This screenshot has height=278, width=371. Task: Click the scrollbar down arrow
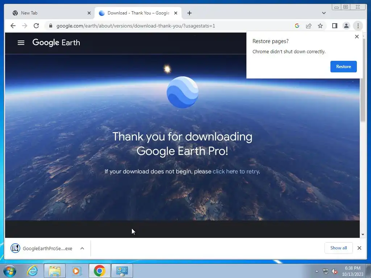(363, 235)
